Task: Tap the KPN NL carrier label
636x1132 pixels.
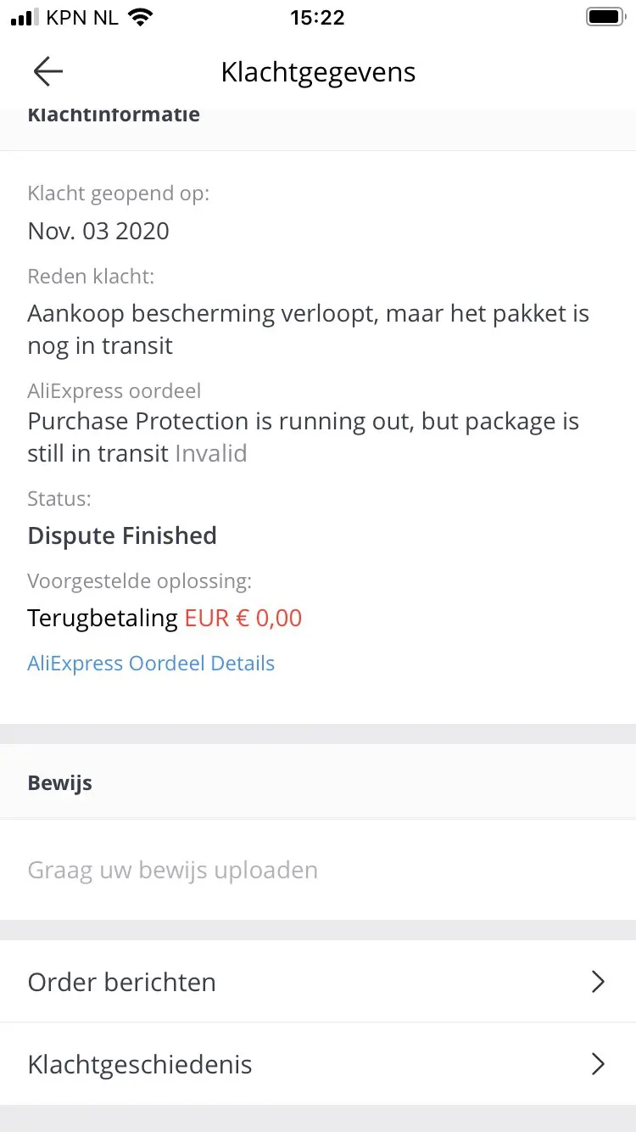Action: coord(82,18)
